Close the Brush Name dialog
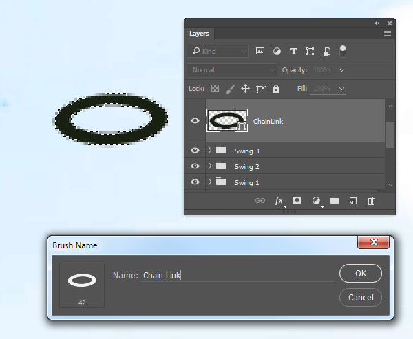Image resolution: width=413 pixels, height=339 pixels. click(373, 242)
